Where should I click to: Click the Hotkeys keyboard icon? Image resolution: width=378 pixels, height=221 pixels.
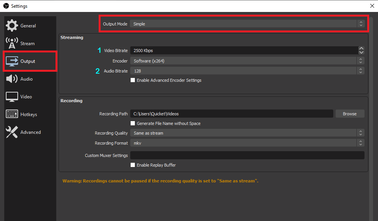click(12, 114)
